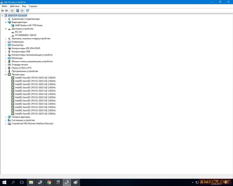The width and height of the screenshot is (233, 186).
Task: Select root node DESKTOP-D52AGSP
Action: pos(17,16)
